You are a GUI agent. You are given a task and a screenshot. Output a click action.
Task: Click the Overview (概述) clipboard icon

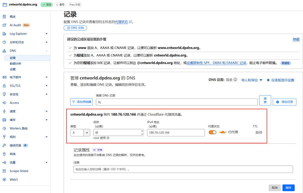(x=4, y=17)
